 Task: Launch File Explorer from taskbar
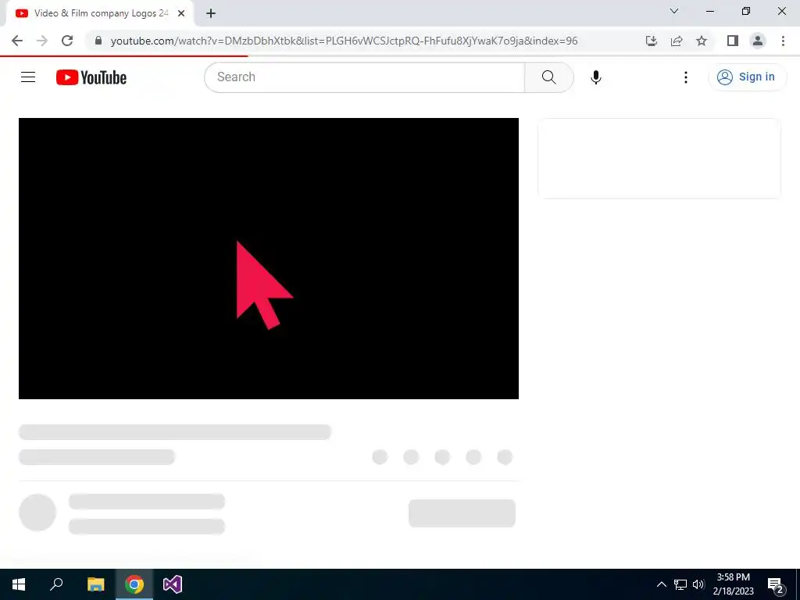tap(95, 584)
